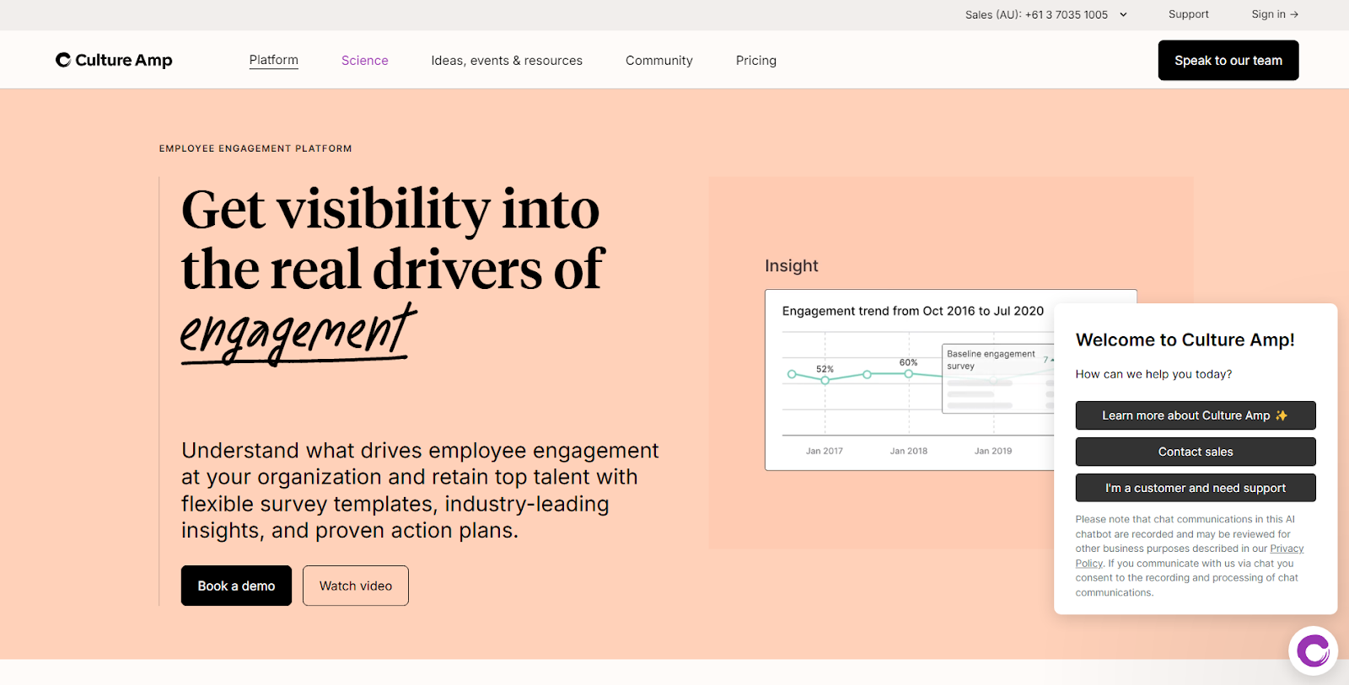
Task: Click the Insight heading
Action: [792, 265]
